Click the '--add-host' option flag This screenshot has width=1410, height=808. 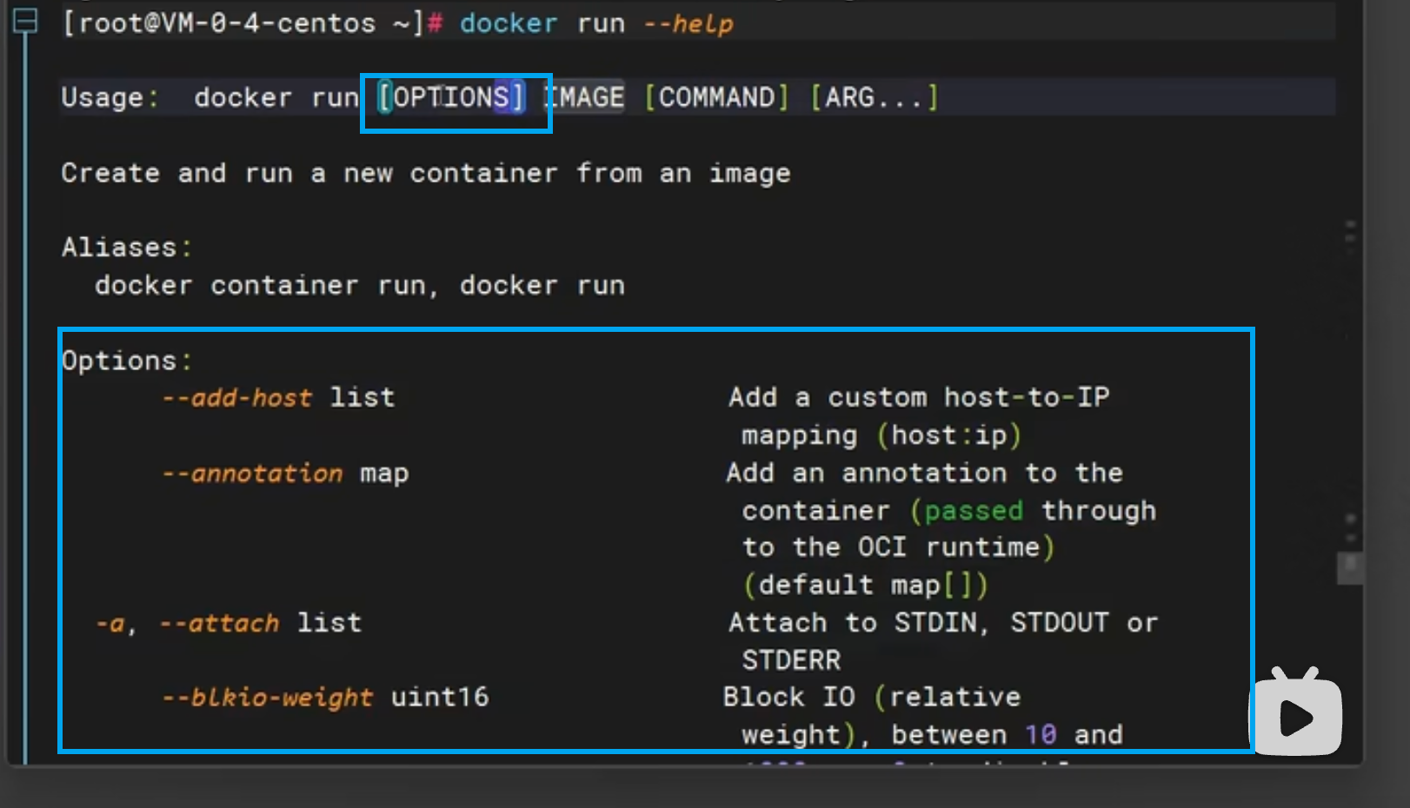click(236, 398)
